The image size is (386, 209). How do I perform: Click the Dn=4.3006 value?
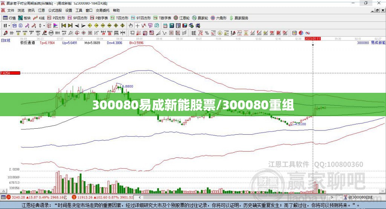115,43
